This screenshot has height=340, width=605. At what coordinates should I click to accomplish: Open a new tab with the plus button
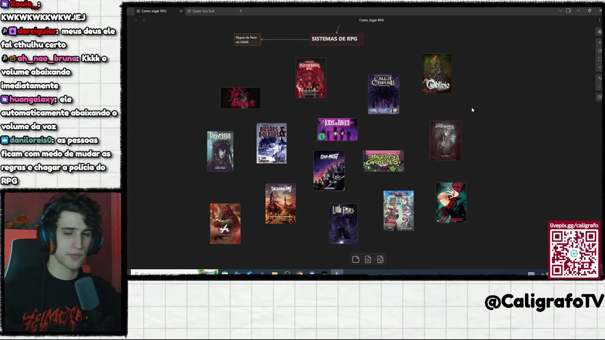(x=241, y=11)
